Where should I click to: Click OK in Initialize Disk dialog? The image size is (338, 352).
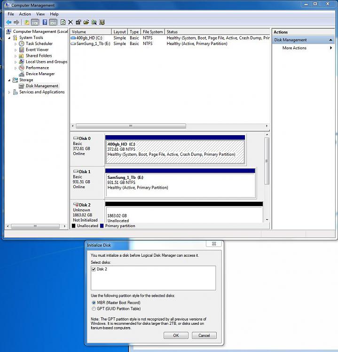[x=176, y=336]
